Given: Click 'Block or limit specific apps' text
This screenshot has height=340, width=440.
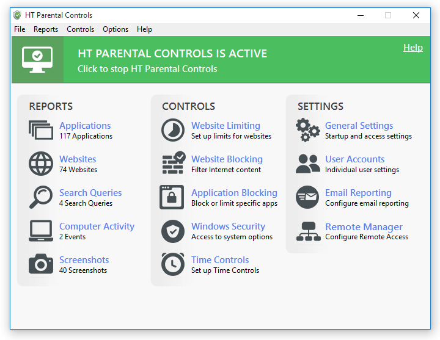Looking at the screenshot, I should (234, 203).
